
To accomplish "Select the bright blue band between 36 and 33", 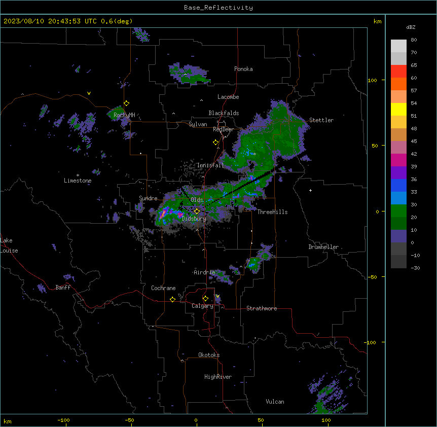I will coord(398,185).
